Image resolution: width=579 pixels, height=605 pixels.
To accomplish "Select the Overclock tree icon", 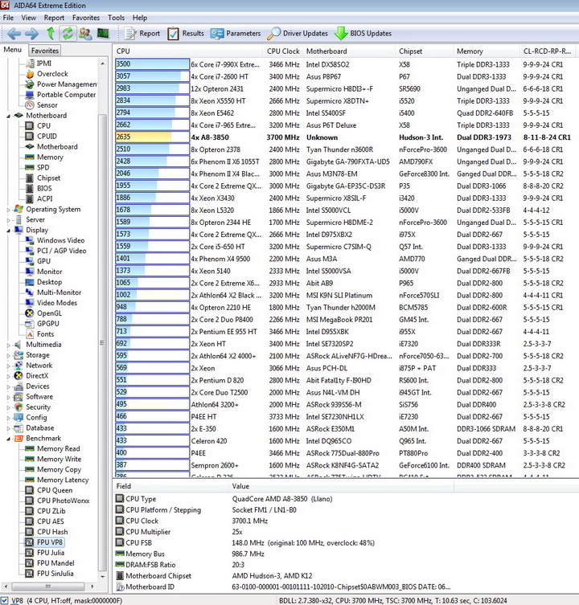I will 30,74.
